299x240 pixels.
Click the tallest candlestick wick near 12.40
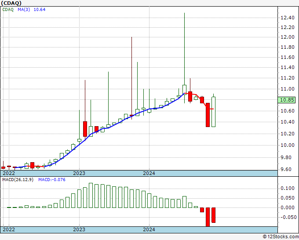184,49
